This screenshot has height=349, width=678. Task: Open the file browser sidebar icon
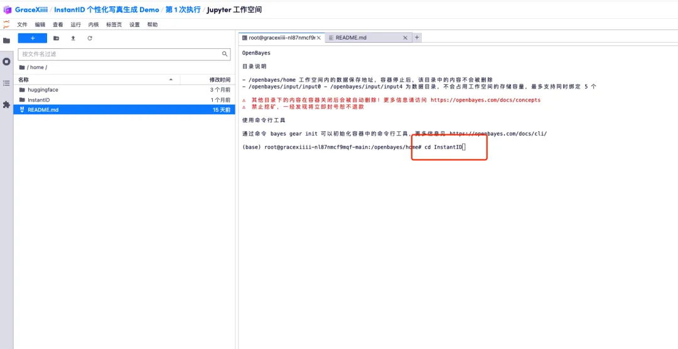[6, 40]
